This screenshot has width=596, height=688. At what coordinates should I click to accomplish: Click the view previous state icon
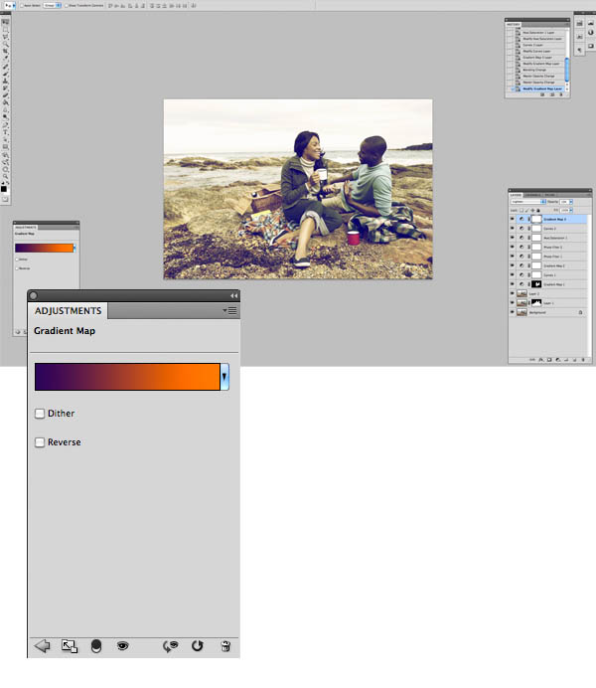click(171, 646)
